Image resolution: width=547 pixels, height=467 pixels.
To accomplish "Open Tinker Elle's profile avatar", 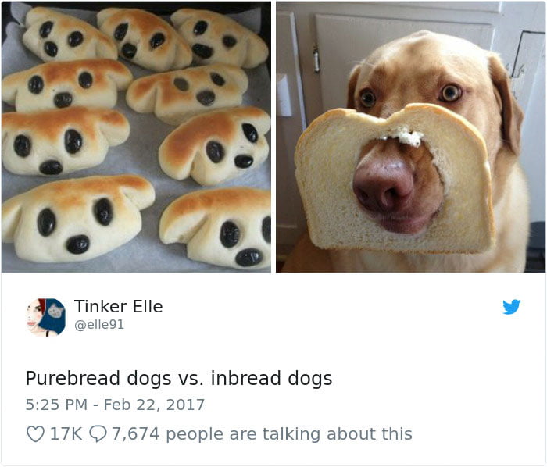I will click(x=45, y=317).
